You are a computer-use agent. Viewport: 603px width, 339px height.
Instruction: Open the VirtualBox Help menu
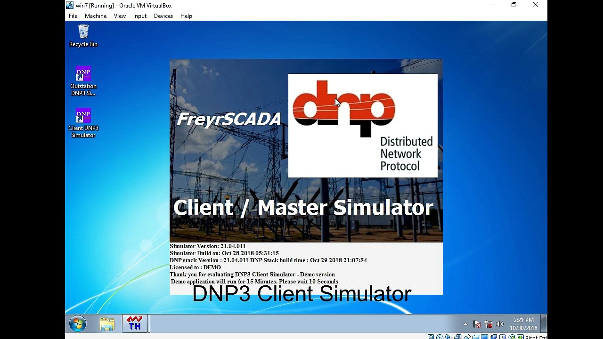[x=186, y=16]
